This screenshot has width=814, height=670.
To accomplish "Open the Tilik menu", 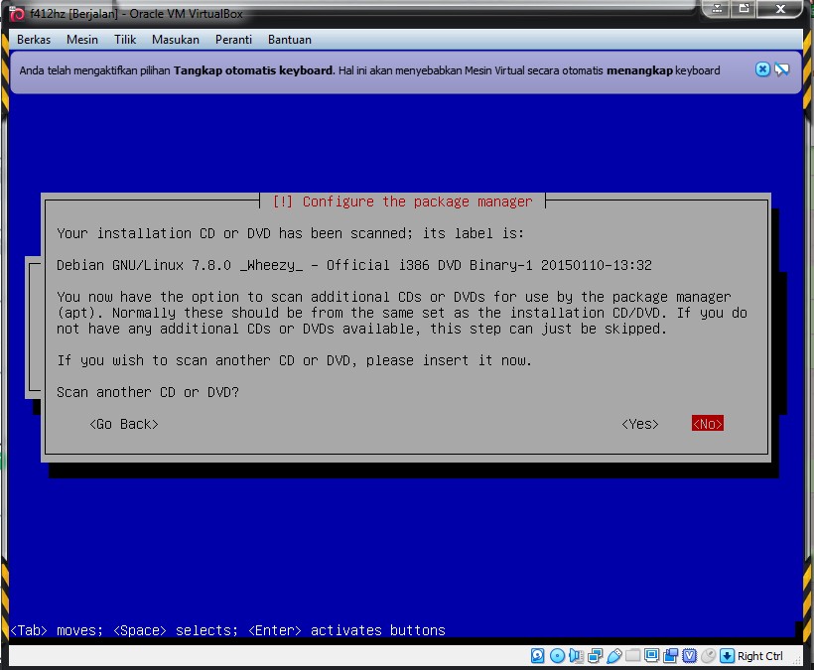I will click(x=125, y=40).
